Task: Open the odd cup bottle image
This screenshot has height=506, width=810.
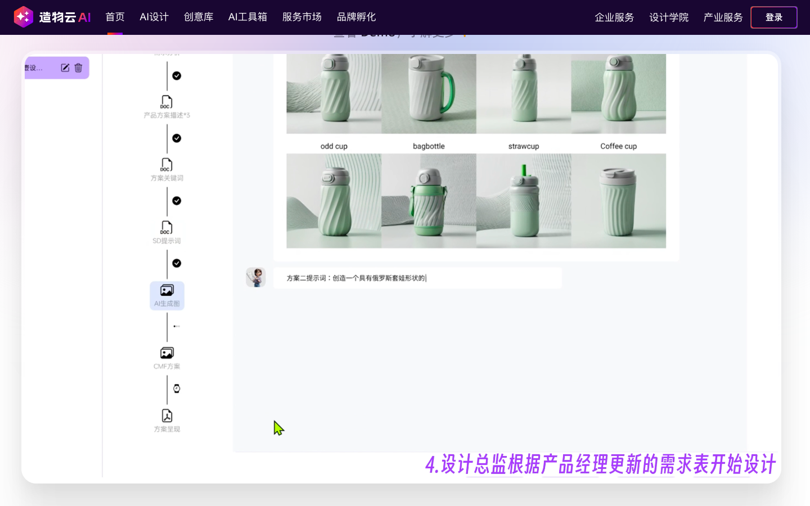Action: pyautogui.click(x=334, y=201)
